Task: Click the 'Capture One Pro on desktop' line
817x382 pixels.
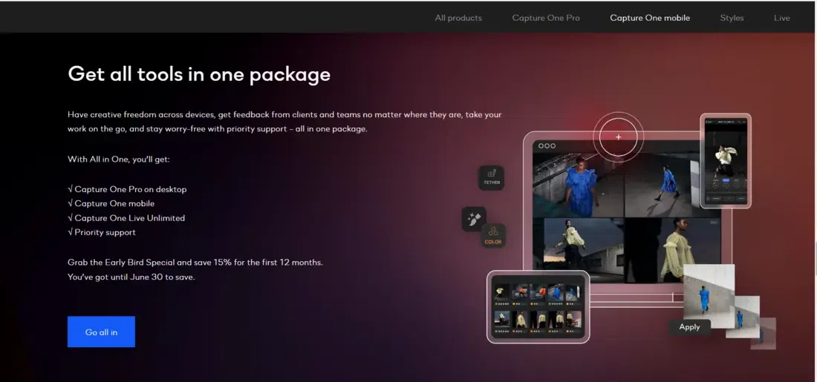Action: (127, 189)
